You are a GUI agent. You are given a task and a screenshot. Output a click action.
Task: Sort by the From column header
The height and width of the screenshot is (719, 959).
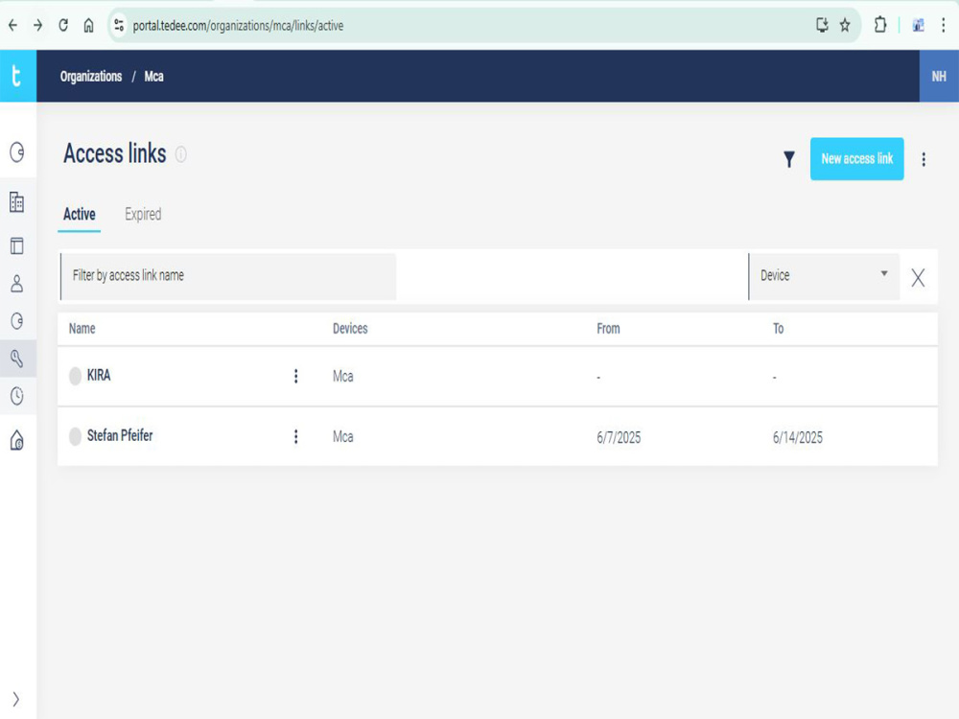[x=609, y=329]
